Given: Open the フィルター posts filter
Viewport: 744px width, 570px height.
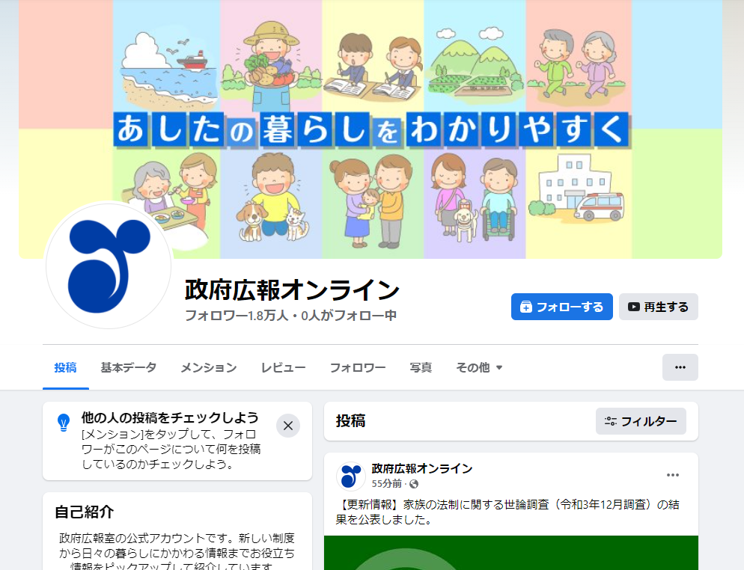Looking at the screenshot, I should (x=641, y=421).
